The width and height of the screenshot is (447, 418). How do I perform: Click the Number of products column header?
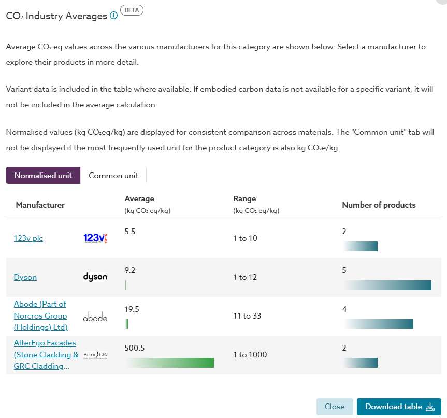(379, 205)
